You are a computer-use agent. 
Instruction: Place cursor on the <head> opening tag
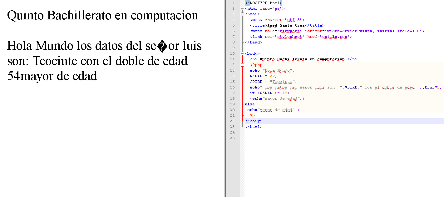tap(252, 14)
